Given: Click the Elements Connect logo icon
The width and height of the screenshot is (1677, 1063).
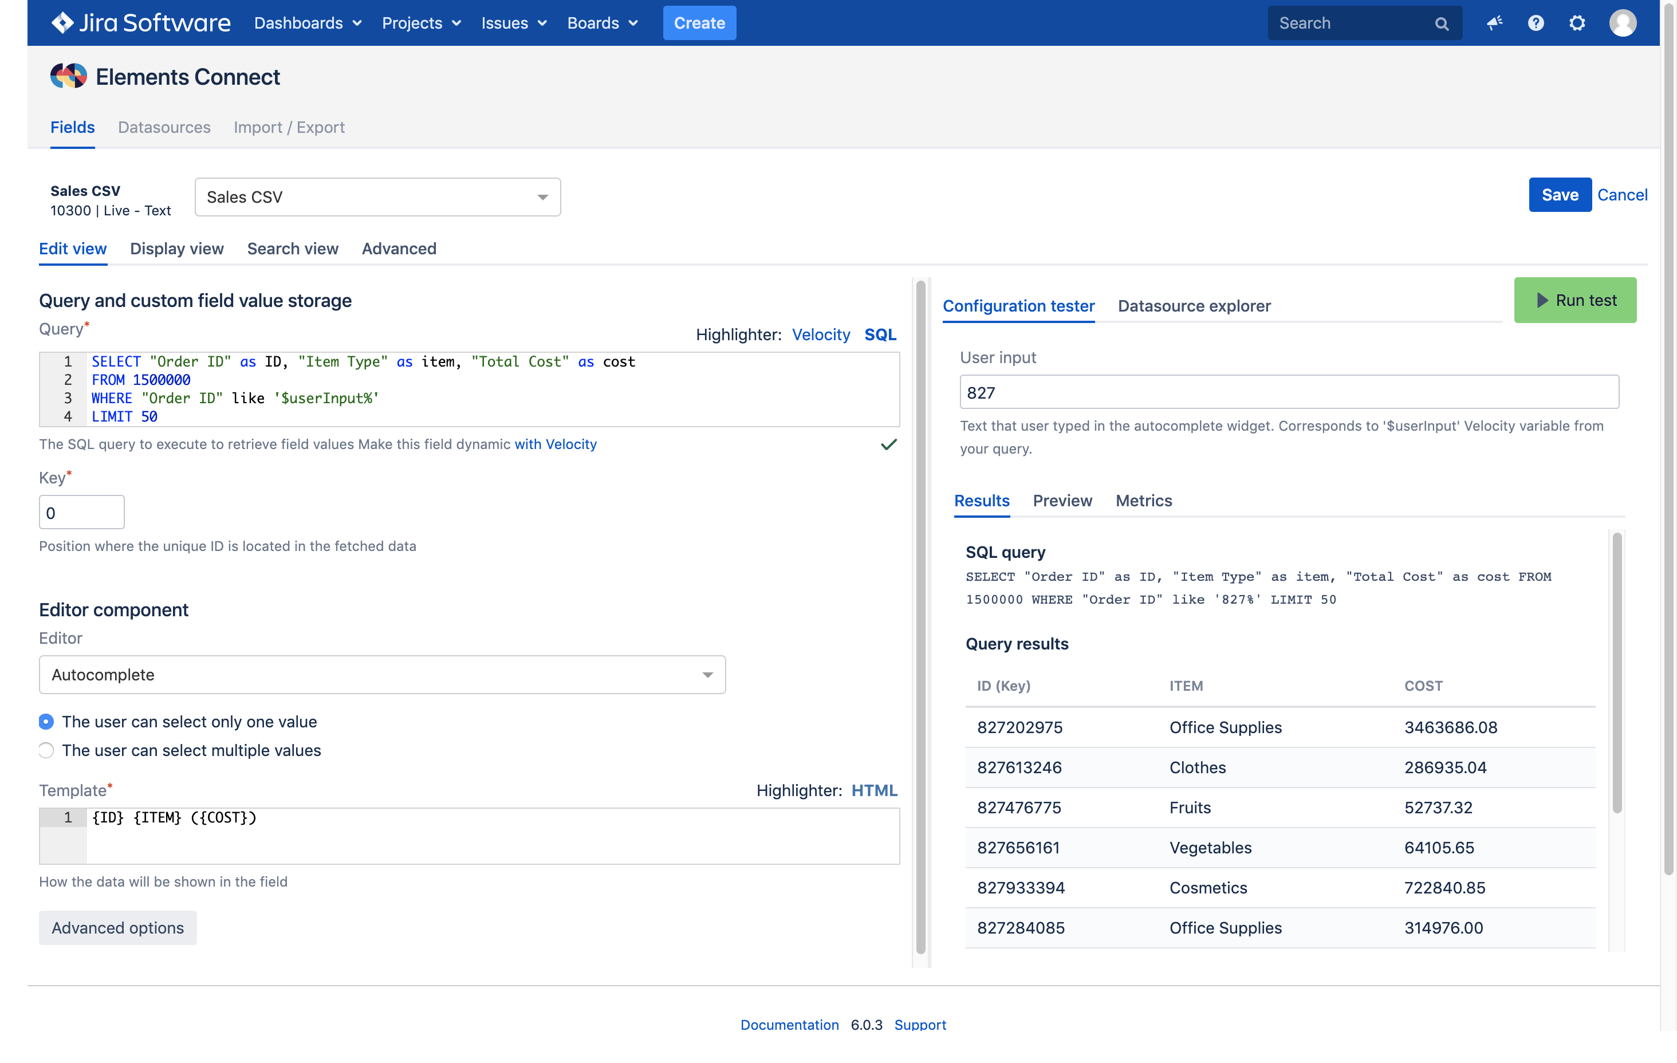Looking at the screenshot, I should [68, 77].
